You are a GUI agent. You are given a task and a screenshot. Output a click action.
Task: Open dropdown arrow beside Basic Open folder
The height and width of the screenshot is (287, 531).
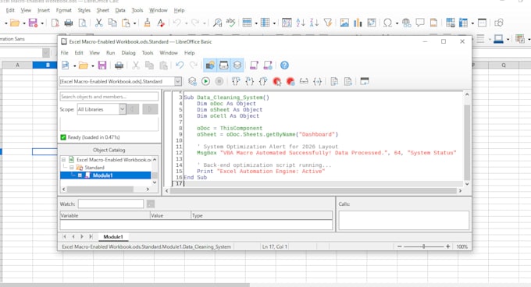(92, 66)
